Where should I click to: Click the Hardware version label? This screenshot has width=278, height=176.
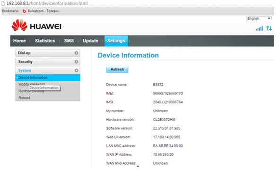click(x=120, y=120)
